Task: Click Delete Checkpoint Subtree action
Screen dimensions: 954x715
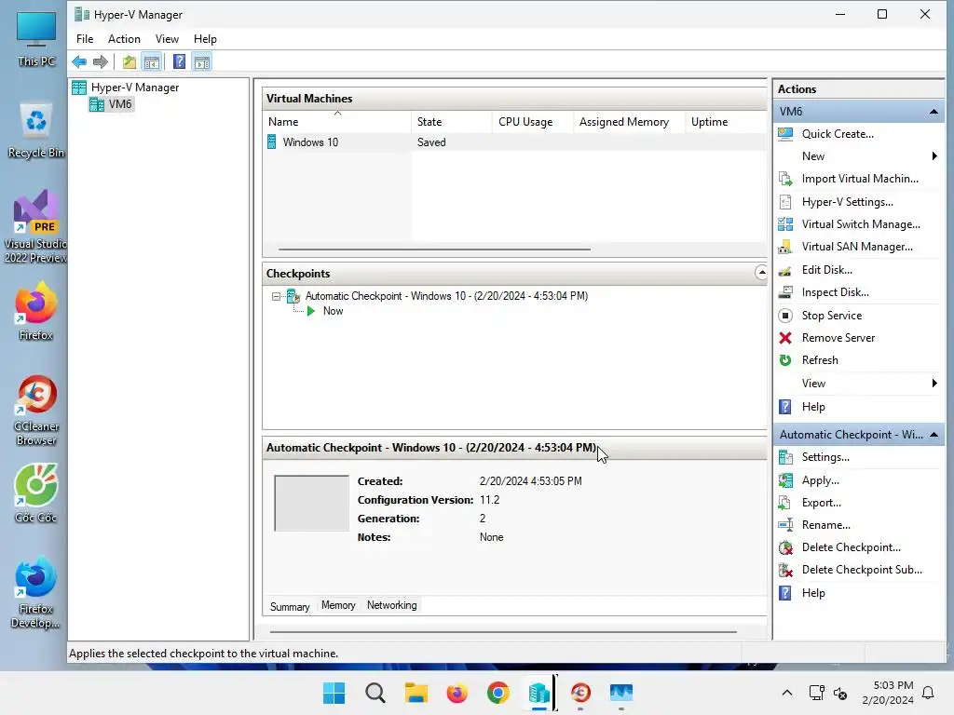Action: point(862,570)
